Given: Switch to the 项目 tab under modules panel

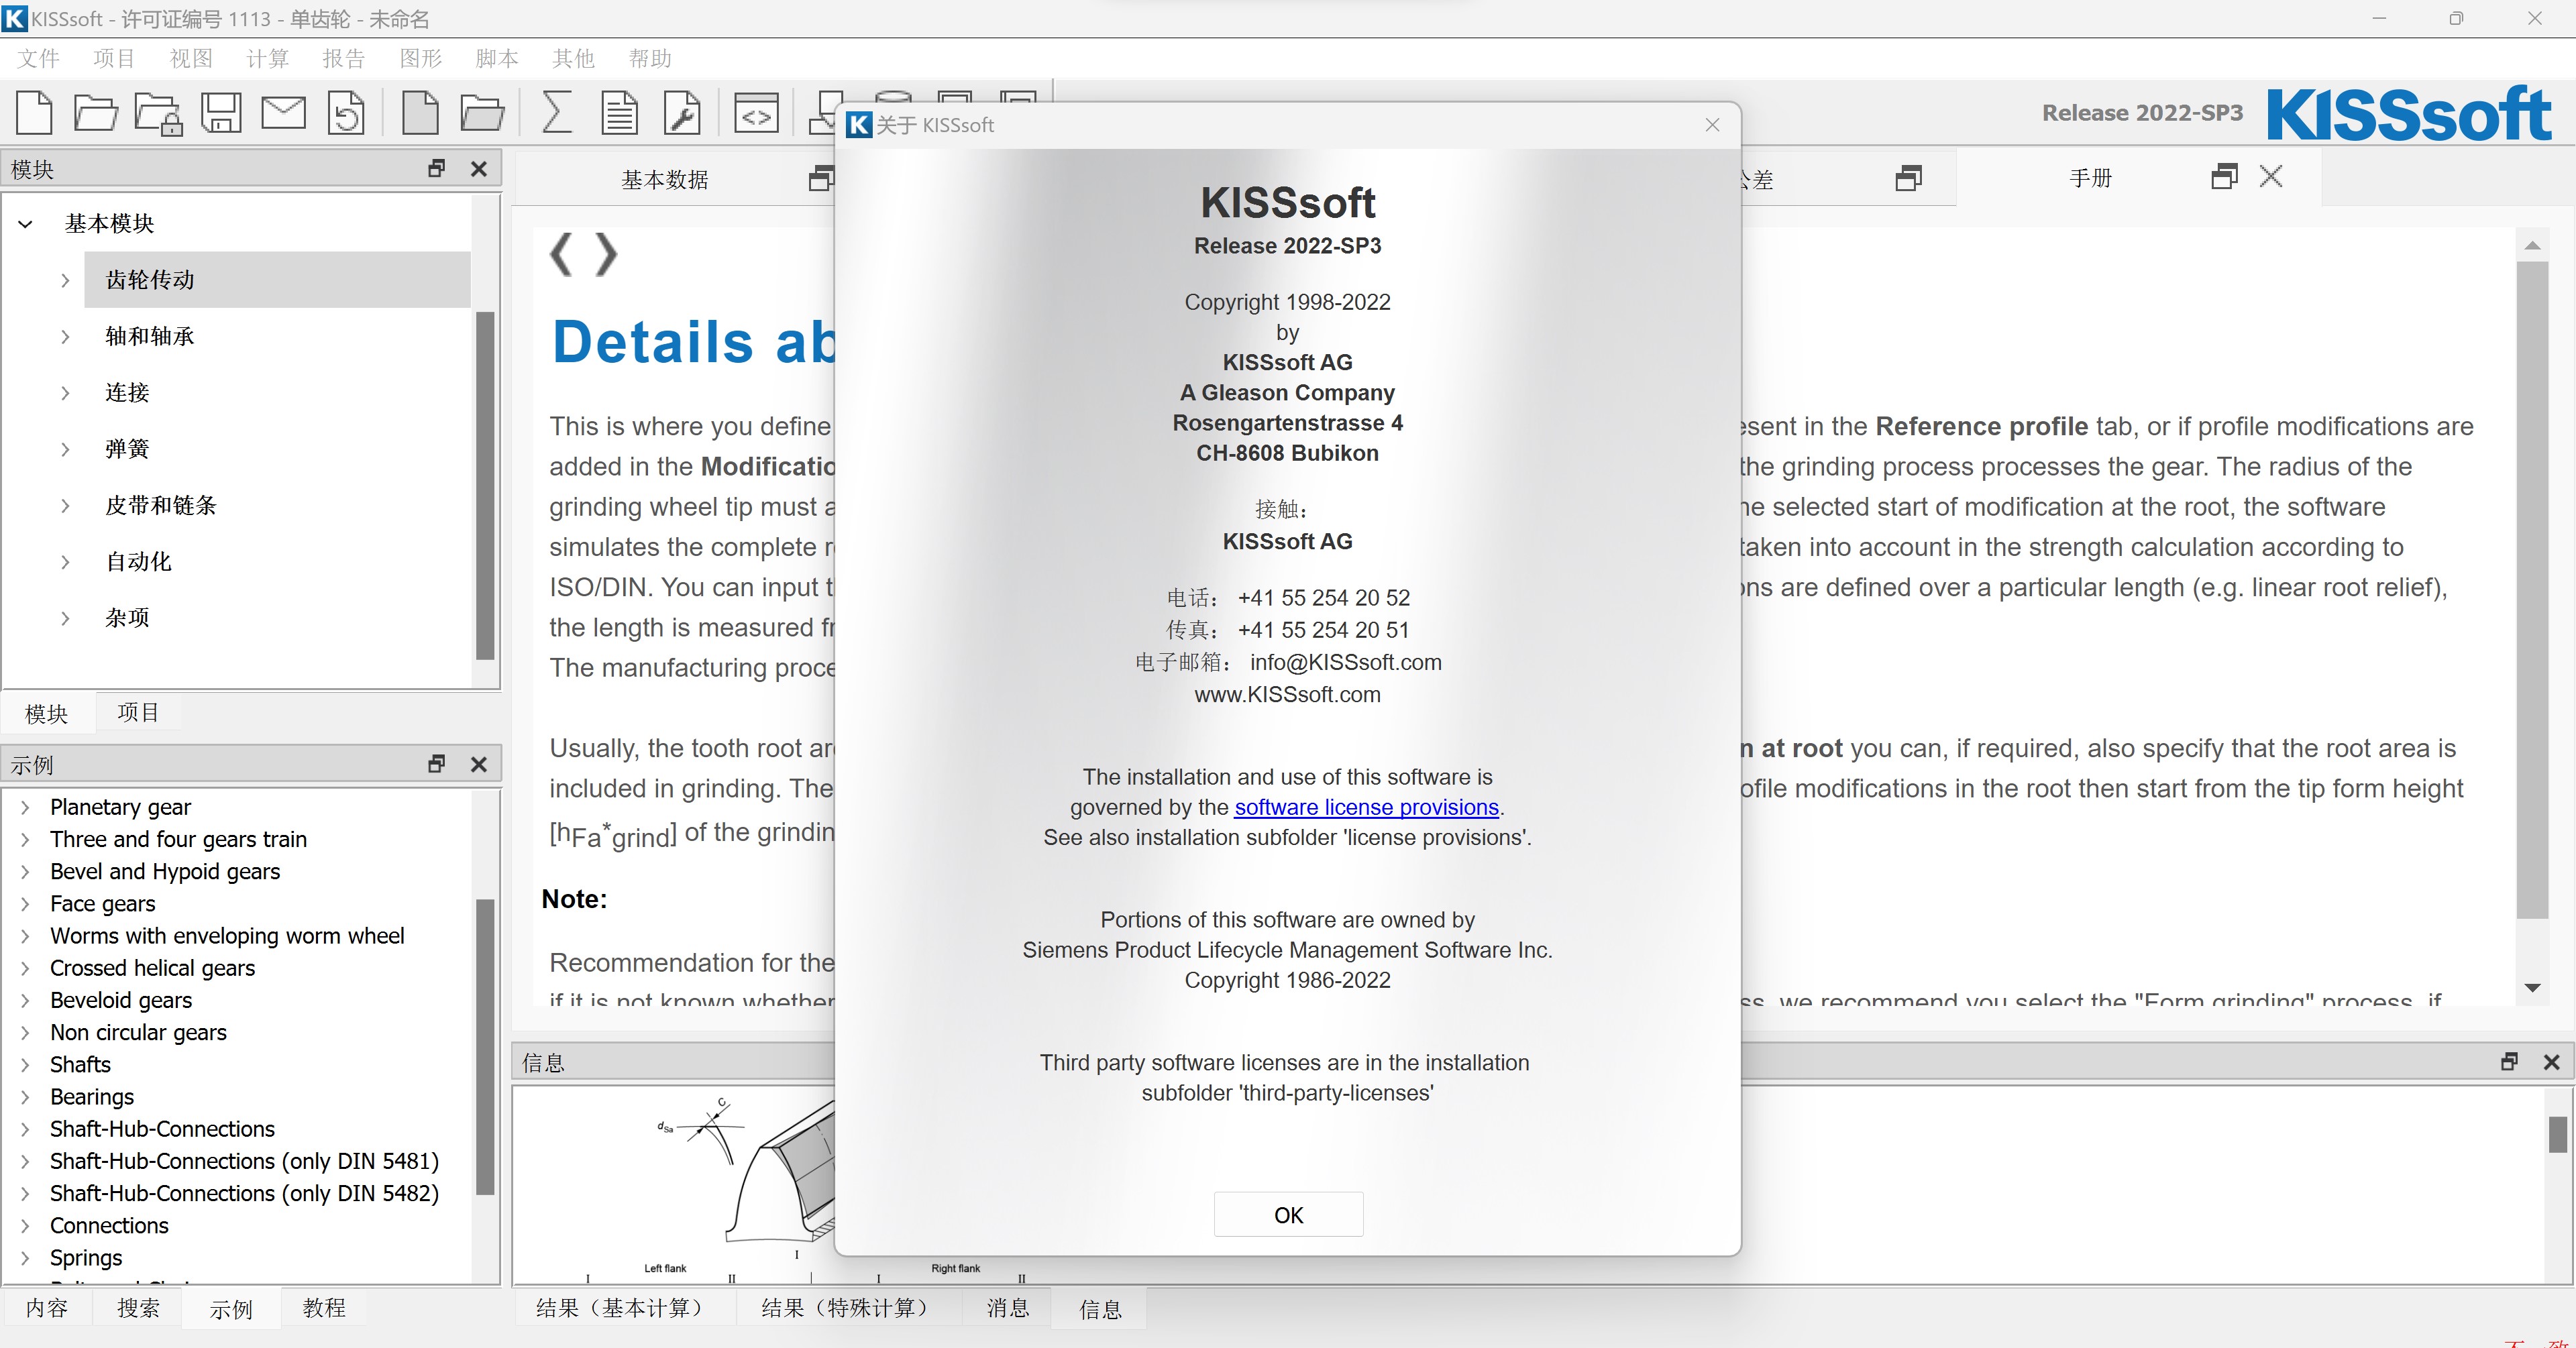Looking at the screenshot, I should (x=138, y=712).
